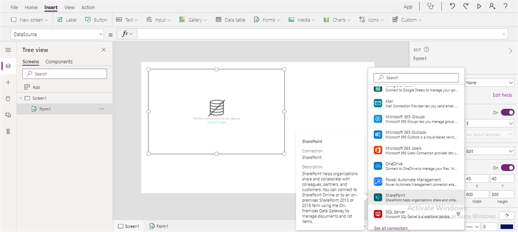Open the Forms dropdown
The image size is (518, 232).
[267, 20]
